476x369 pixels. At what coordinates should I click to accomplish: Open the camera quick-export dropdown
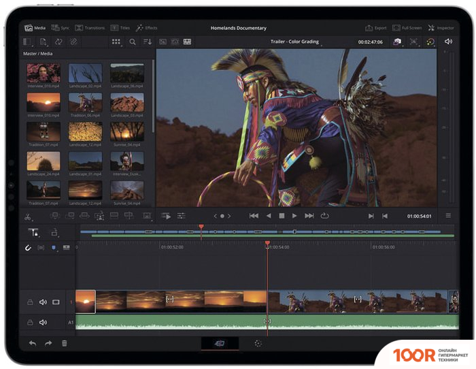coord(397,42)
